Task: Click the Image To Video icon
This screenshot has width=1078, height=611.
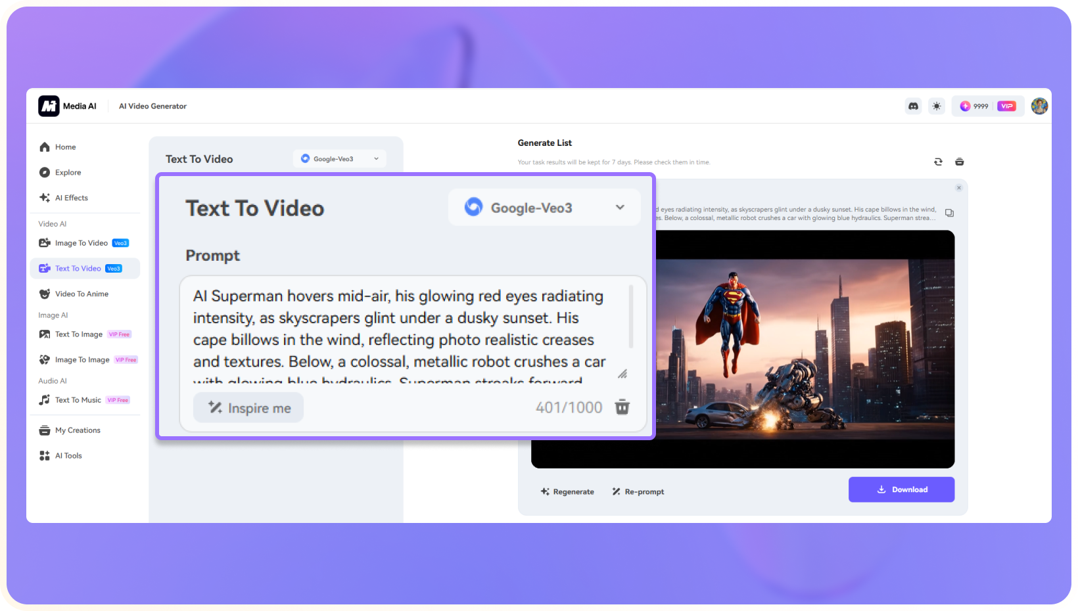Action: (x=45, y=243)
